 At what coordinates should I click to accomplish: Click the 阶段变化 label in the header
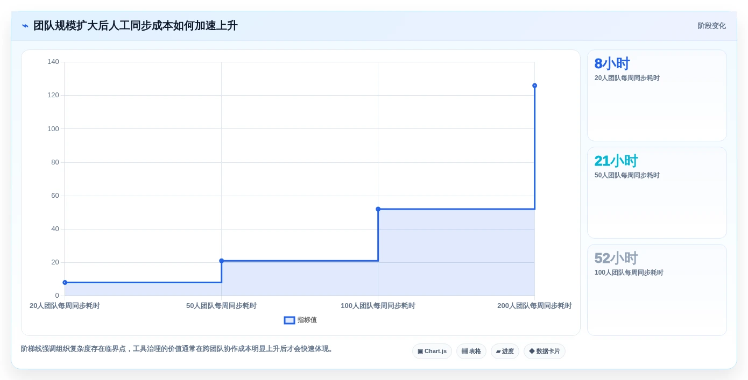coord(711,26)
